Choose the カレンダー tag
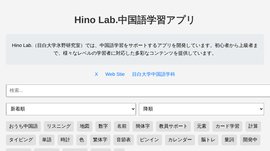 (x=180, y=140)
